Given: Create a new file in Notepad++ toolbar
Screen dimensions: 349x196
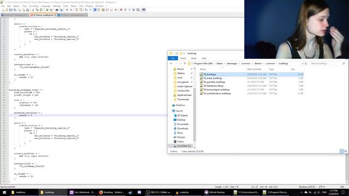Looking at the screenshot, I should (x=3, y=10).
